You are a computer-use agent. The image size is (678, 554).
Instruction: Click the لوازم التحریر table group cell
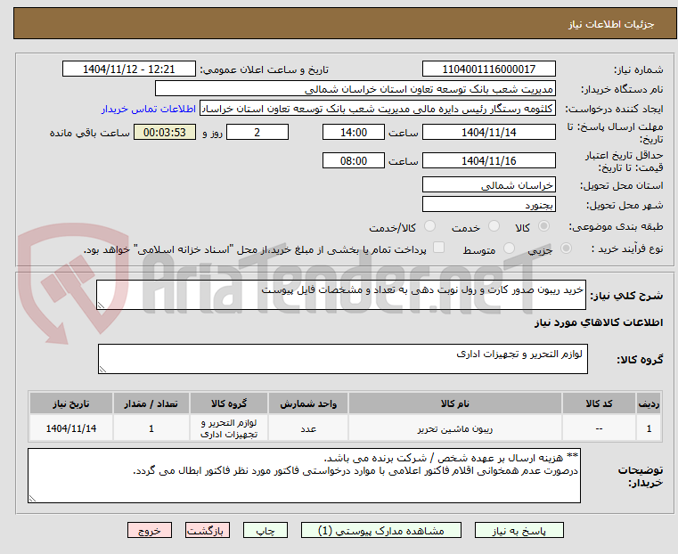(229, 428)
